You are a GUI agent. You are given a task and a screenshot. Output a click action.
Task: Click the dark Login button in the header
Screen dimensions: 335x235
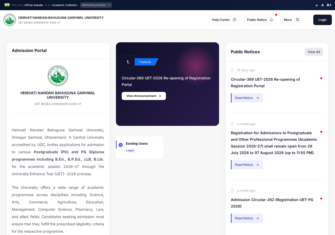[x=322, y=20]
